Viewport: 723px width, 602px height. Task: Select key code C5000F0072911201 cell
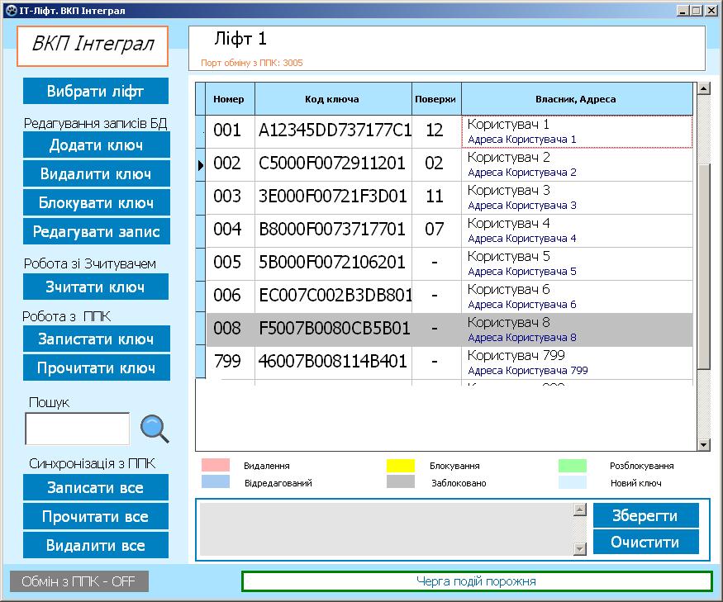(333, 164)
